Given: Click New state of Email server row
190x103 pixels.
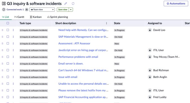Looking at the screenshot, I should point(117,64).
